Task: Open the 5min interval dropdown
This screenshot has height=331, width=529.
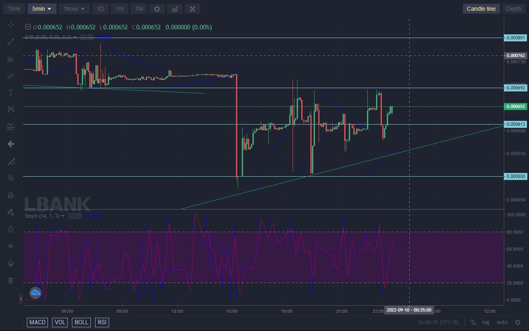Action: click(42, 9)
